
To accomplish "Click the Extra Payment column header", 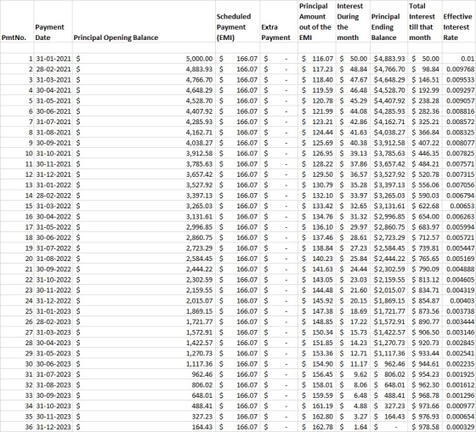I will pyautogui.click(x=279, y=21).
